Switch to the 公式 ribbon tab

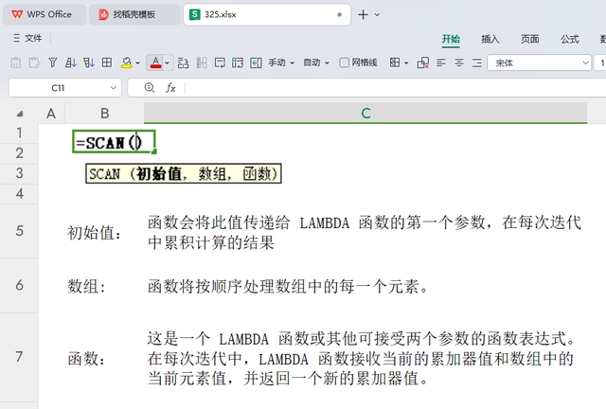(x=570, y=39)
